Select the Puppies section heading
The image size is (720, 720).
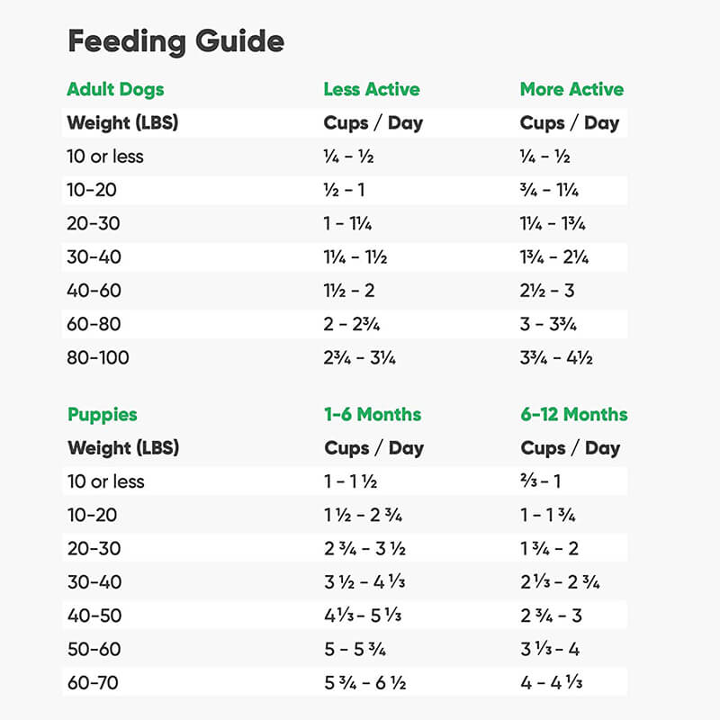click(x=103, y=415)
